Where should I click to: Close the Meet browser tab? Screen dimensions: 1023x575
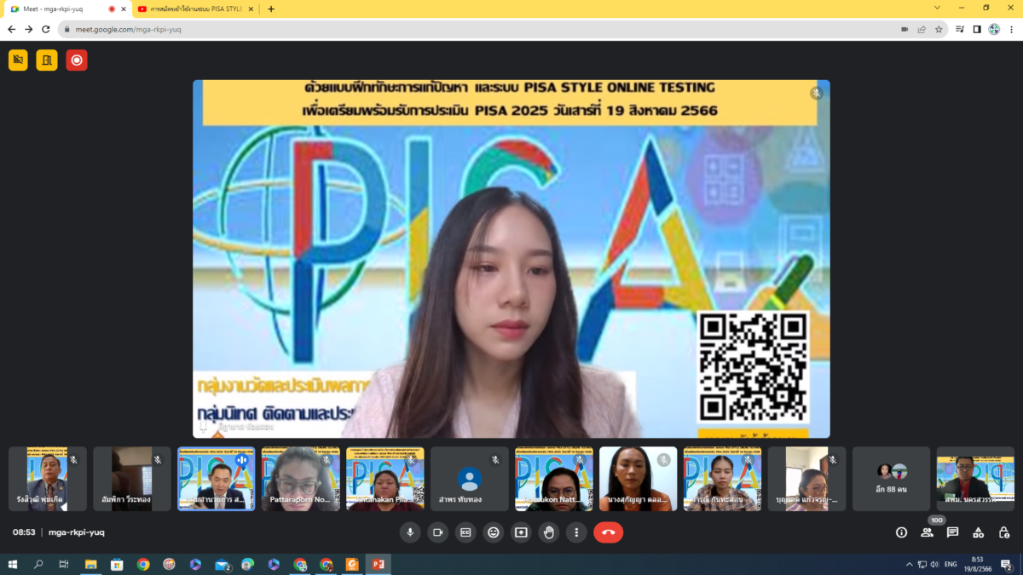click(123, 9)
